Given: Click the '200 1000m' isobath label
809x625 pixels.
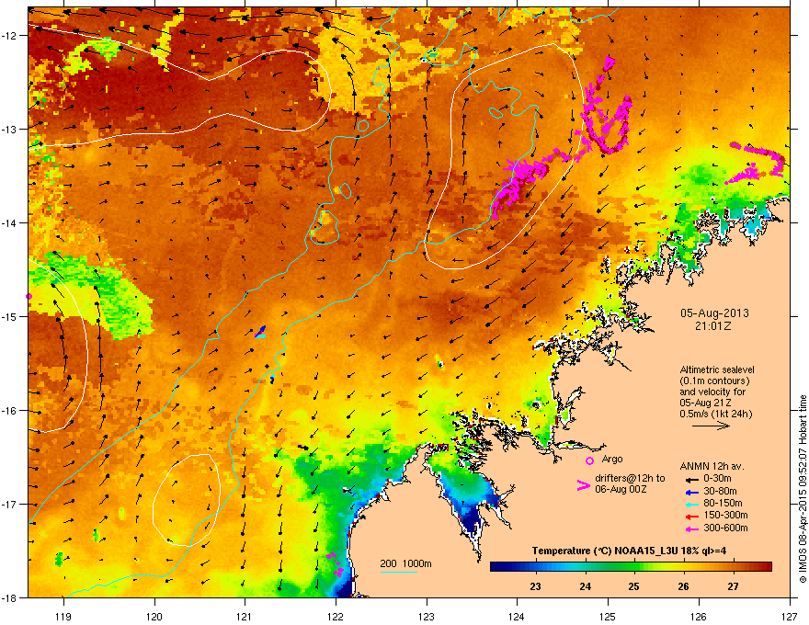Looking at the screenshot, I should [x=405, y=563].
